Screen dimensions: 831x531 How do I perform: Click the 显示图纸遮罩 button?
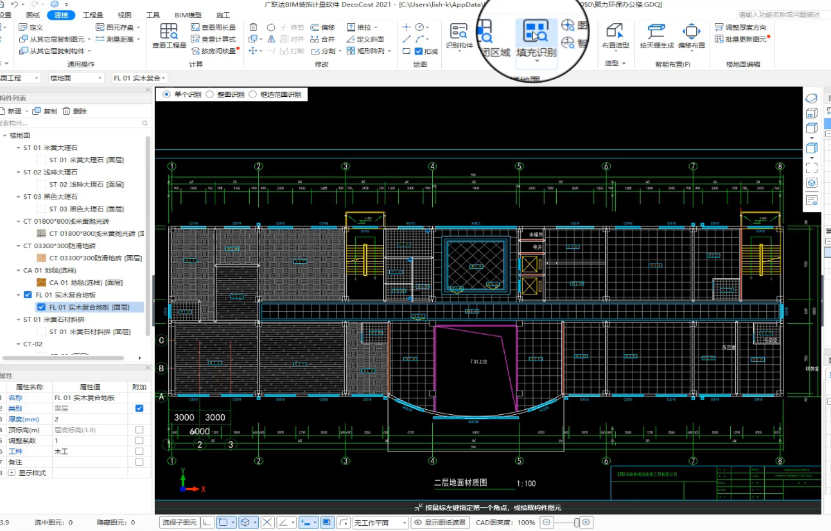click(x=440, y=523)
